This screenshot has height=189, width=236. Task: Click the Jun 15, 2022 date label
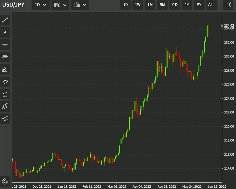[x=217, y=187]
